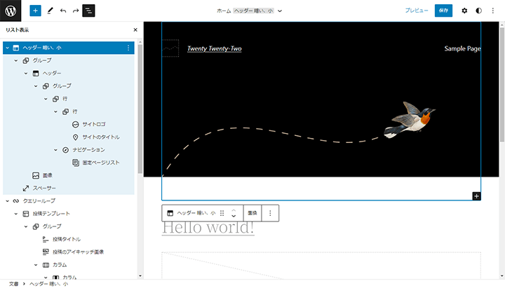Collapse the クエリーループ tree item
This screenshot has width=505, height=288.
coord(7,201)
